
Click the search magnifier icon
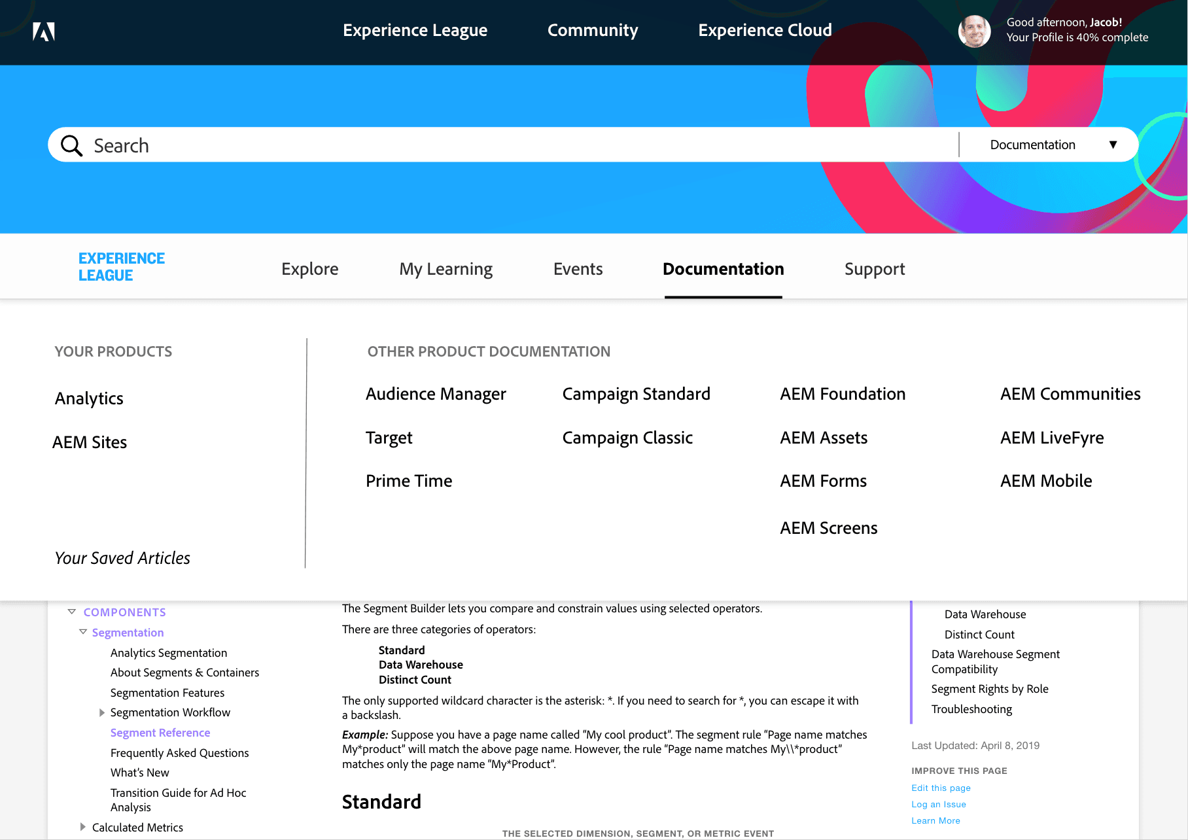[x=71, y=145]
